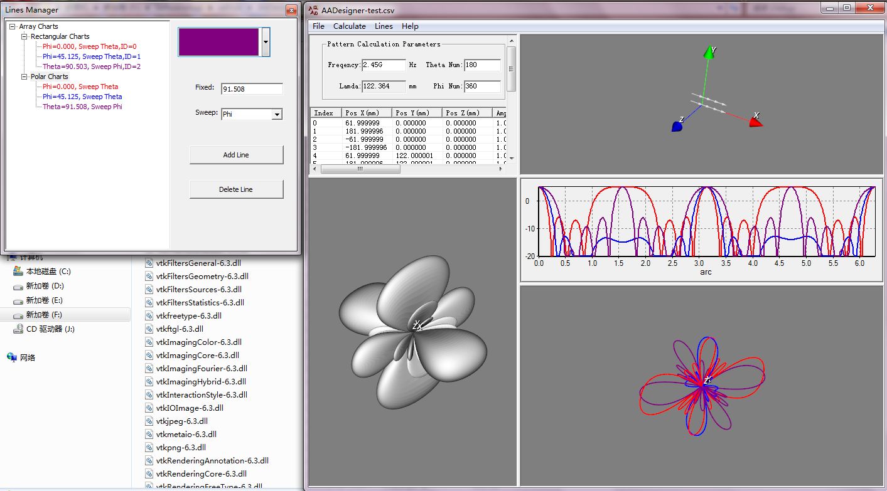Viewport: 887px width, 491px height.
Task: Click the network icon in sidebar
Action: (x=12, y=357)
